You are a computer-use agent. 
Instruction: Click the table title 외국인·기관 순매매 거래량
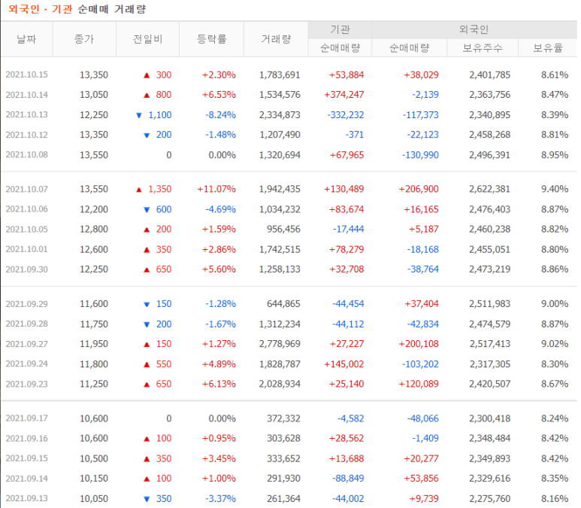click(x=77, y=9)
